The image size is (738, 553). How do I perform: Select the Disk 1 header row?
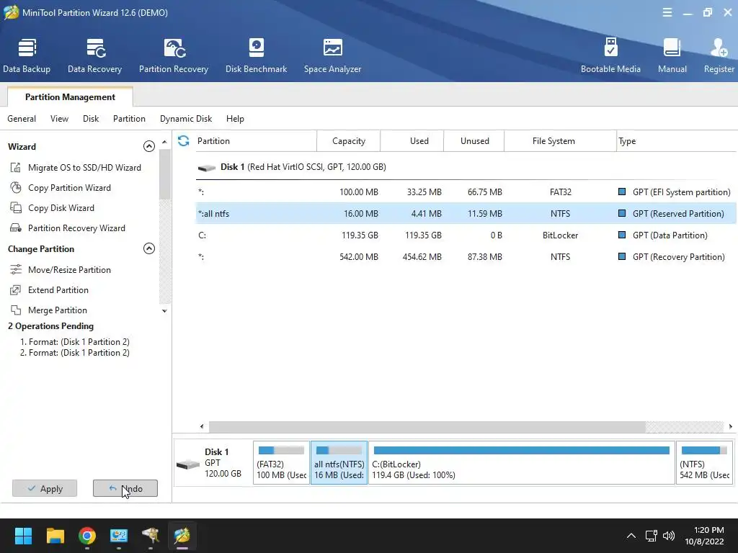tap(466, 167)
